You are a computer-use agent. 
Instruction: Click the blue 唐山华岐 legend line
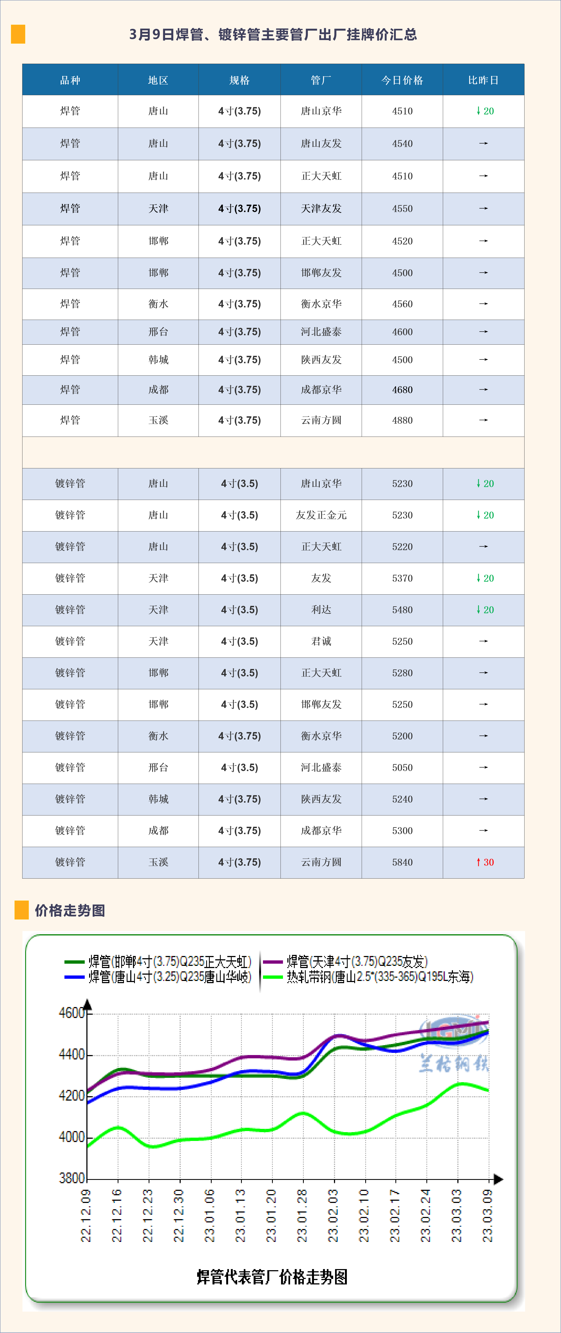pos(75,977)
